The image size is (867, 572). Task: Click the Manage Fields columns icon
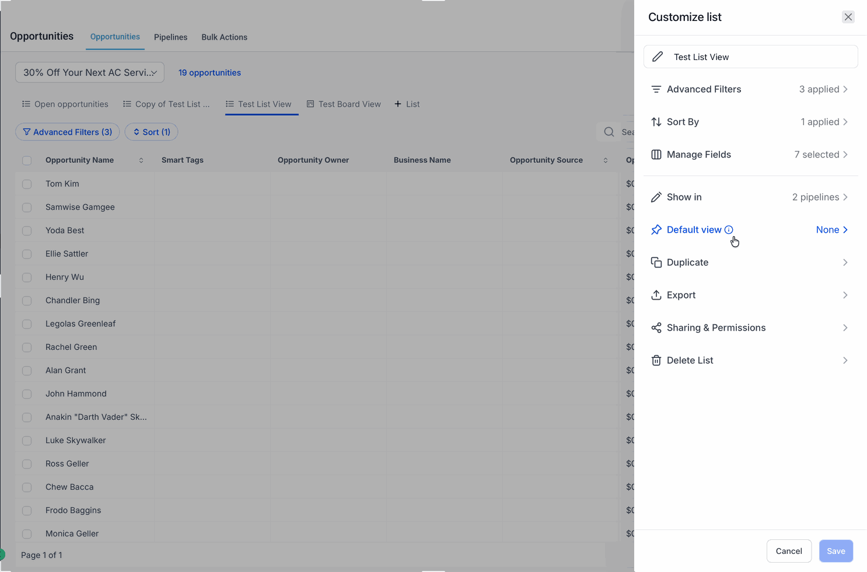[x=656, y=155]
